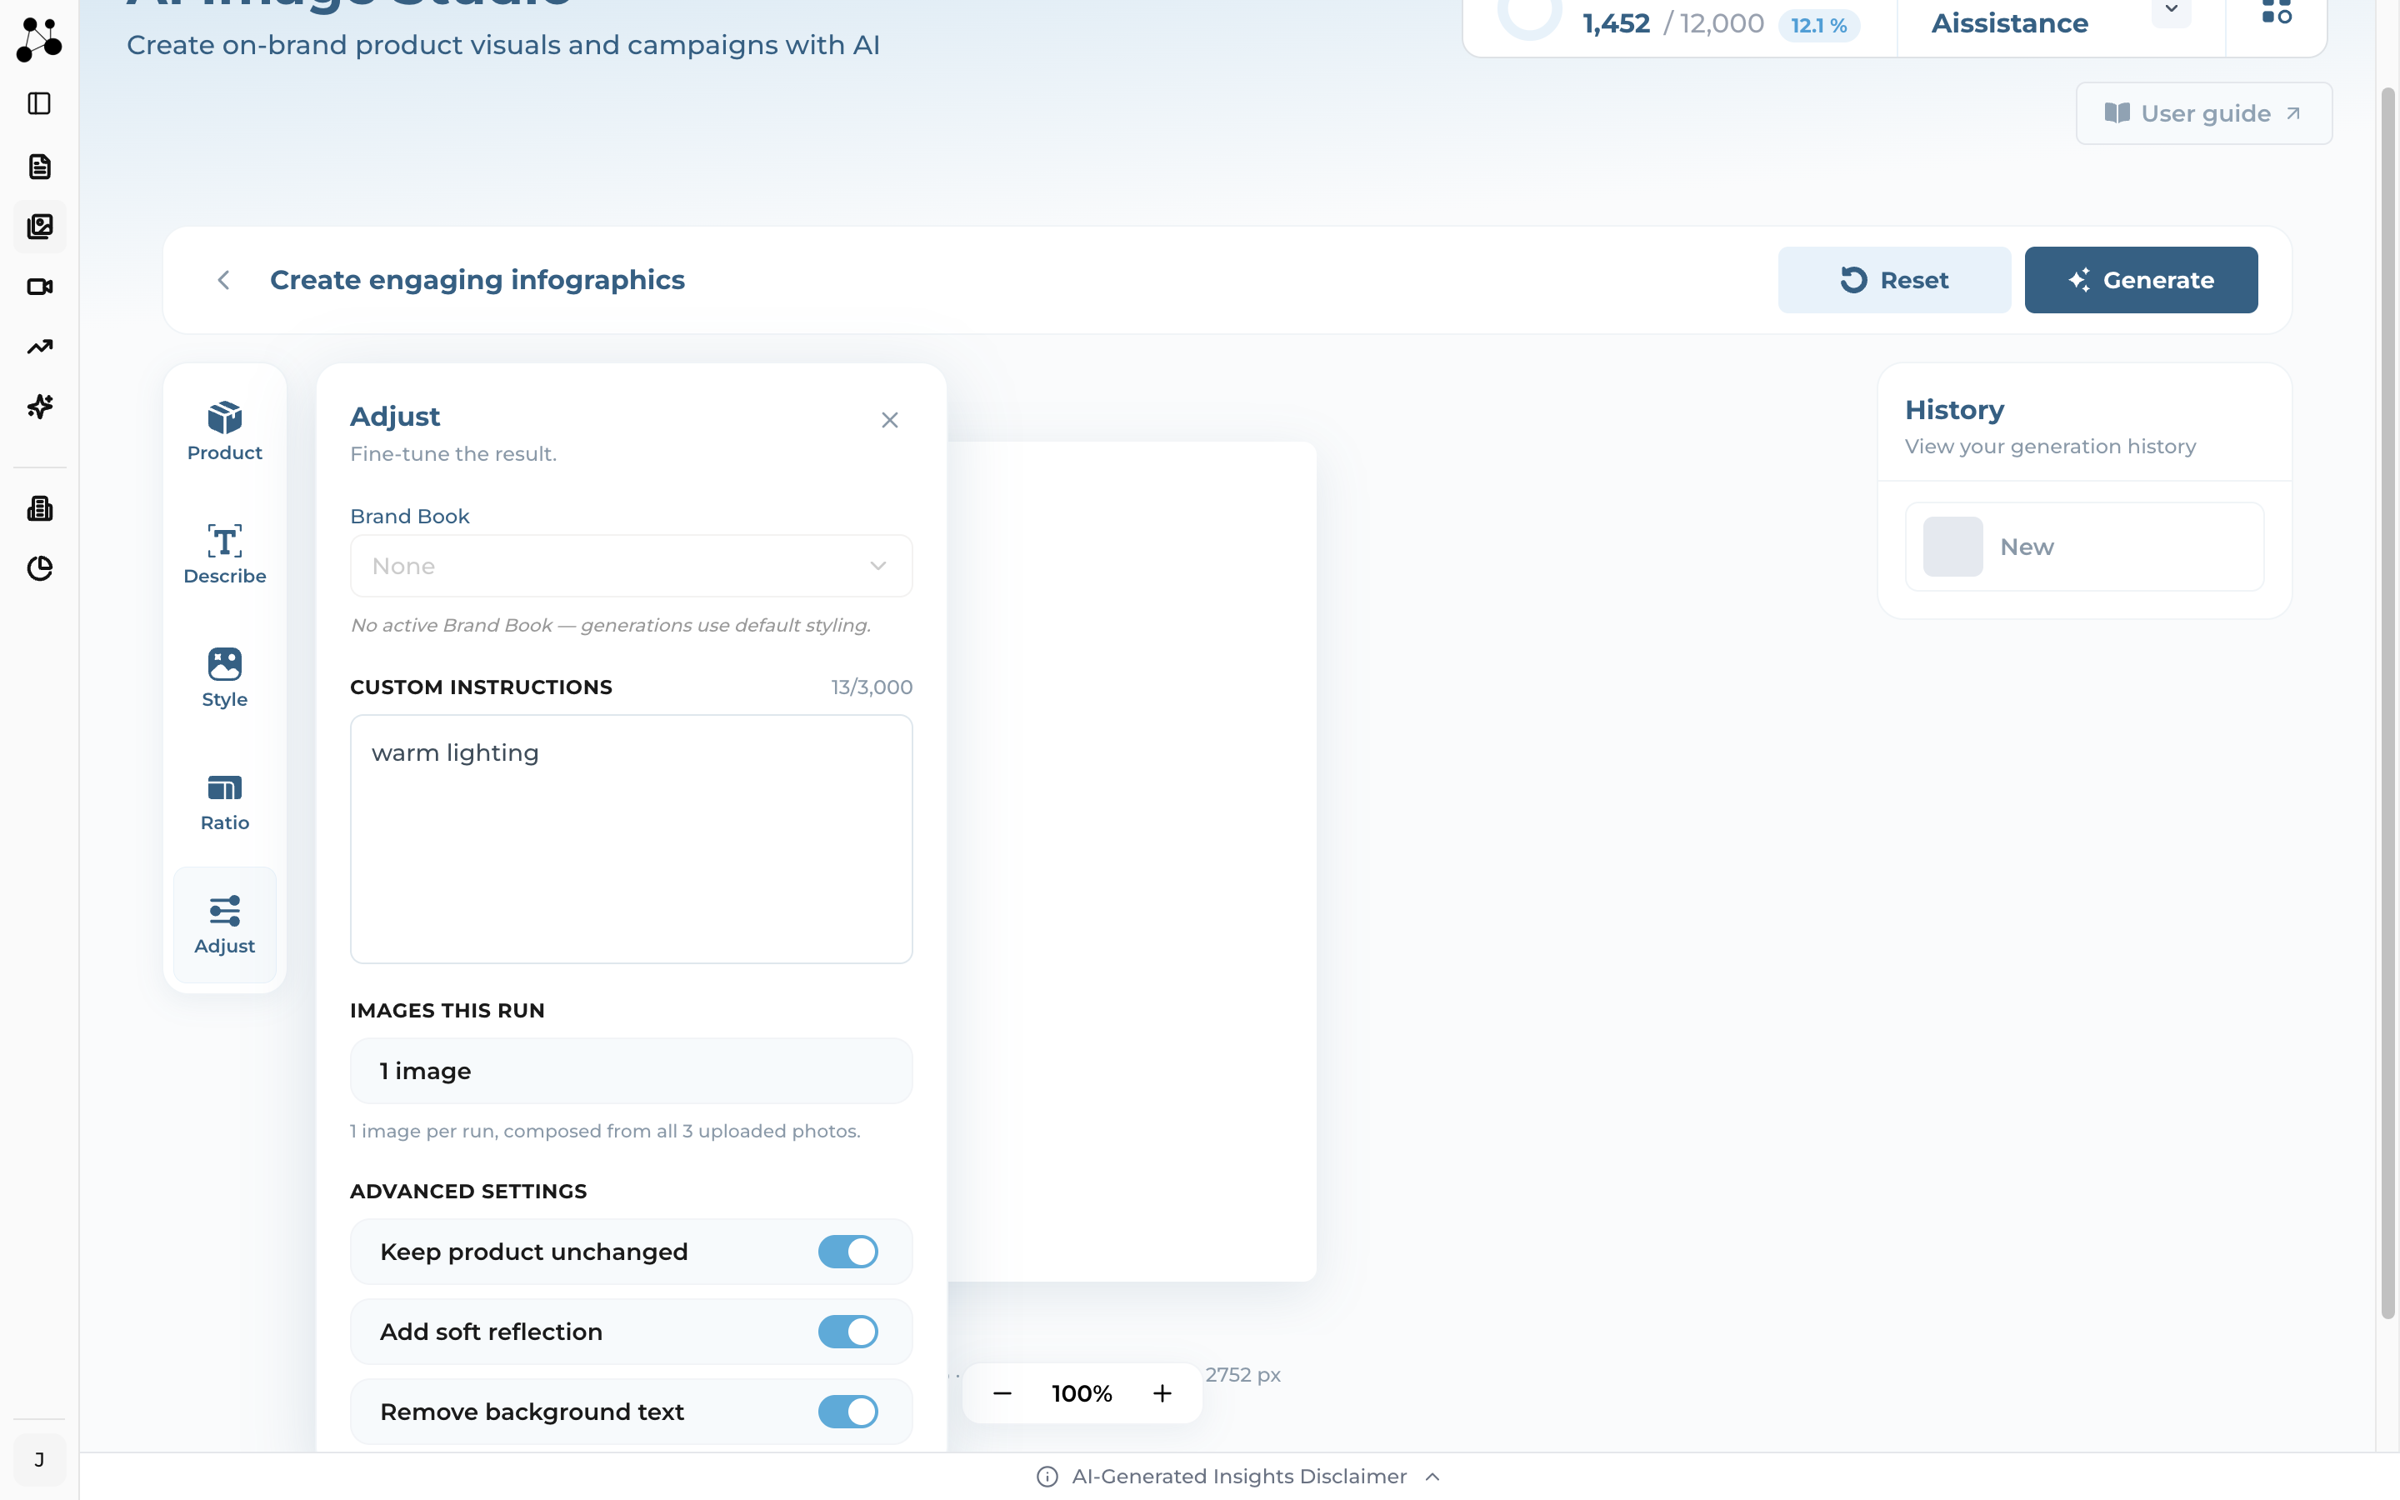Screen dimensions: 2400x1500
Task: Select the Product tab
Action: click(225, 431)
